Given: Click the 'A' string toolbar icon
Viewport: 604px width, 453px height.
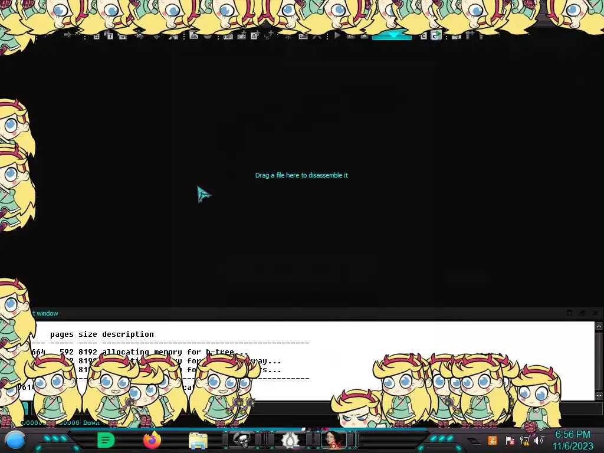Looking at the screenshot, I should (x=255, y=36).
